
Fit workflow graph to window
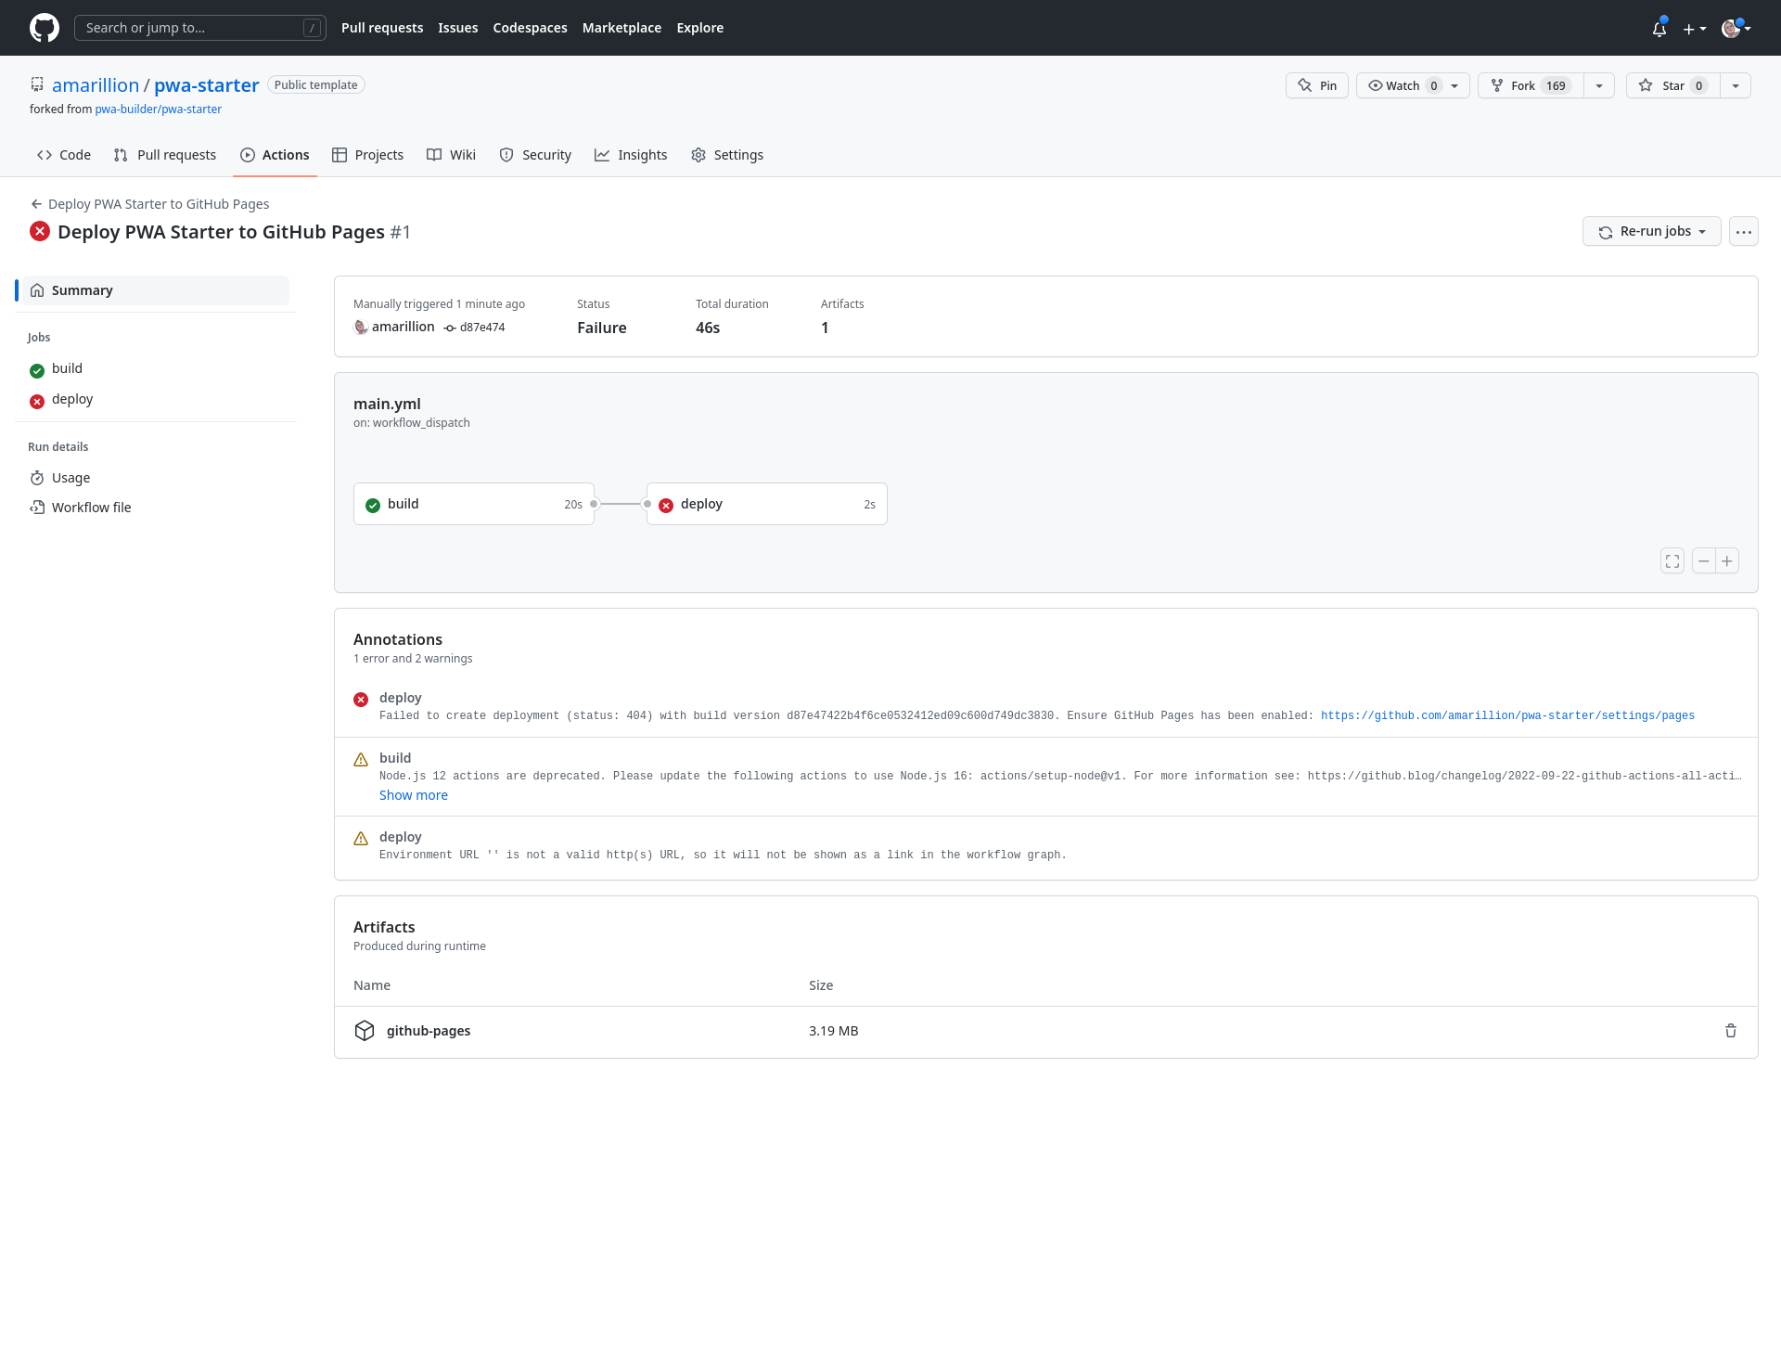tap(1672, 560)
